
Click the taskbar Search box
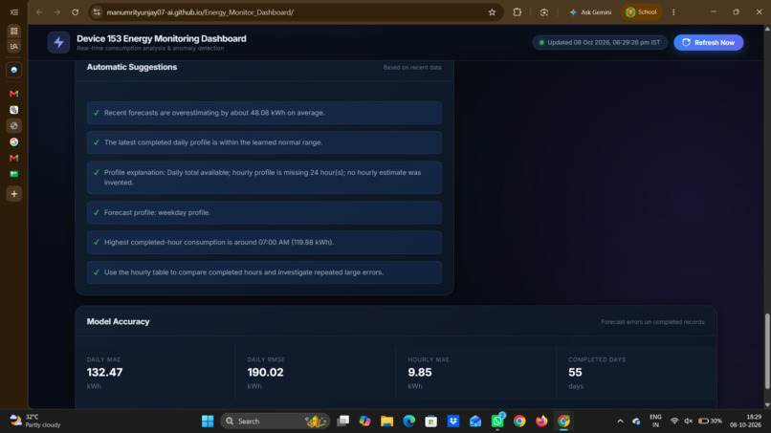point(275,421)
